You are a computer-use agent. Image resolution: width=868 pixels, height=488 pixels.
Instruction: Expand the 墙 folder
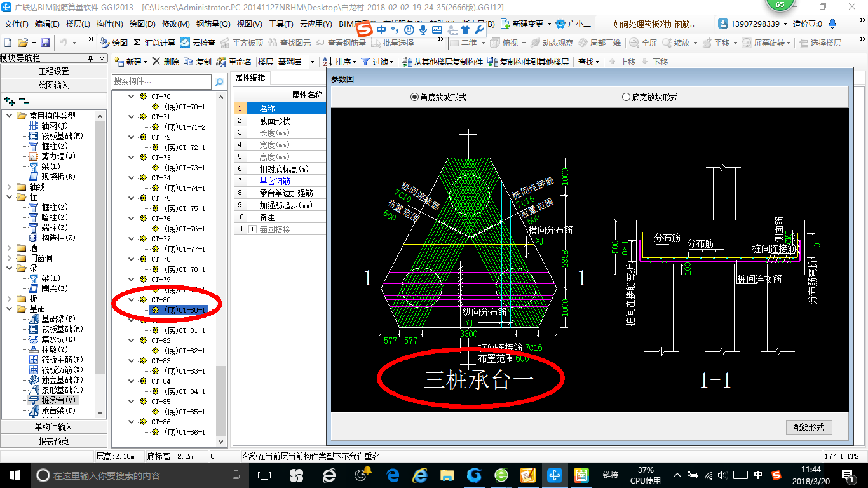(10, 248)
